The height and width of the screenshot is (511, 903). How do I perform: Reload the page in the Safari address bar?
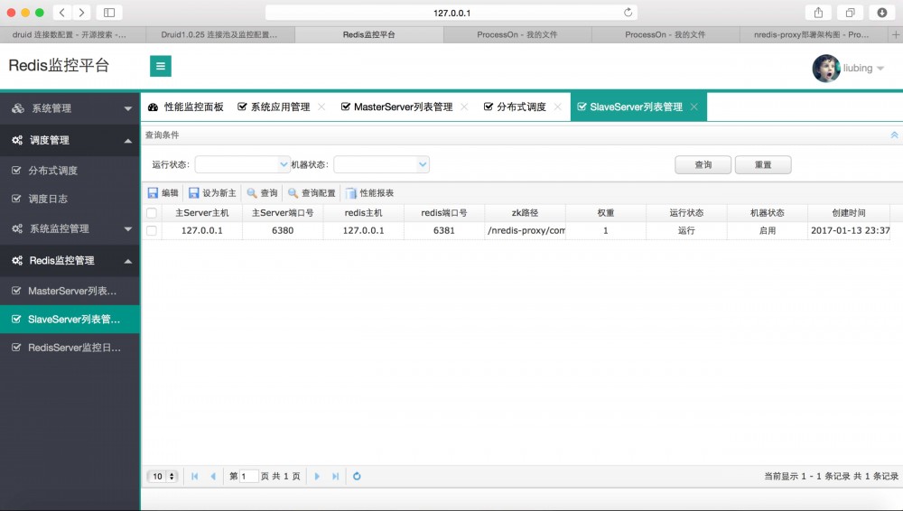(x=628, y=12)
